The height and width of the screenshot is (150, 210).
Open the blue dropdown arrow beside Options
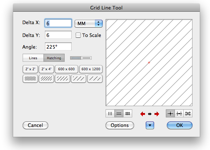[x=150, y=125]
